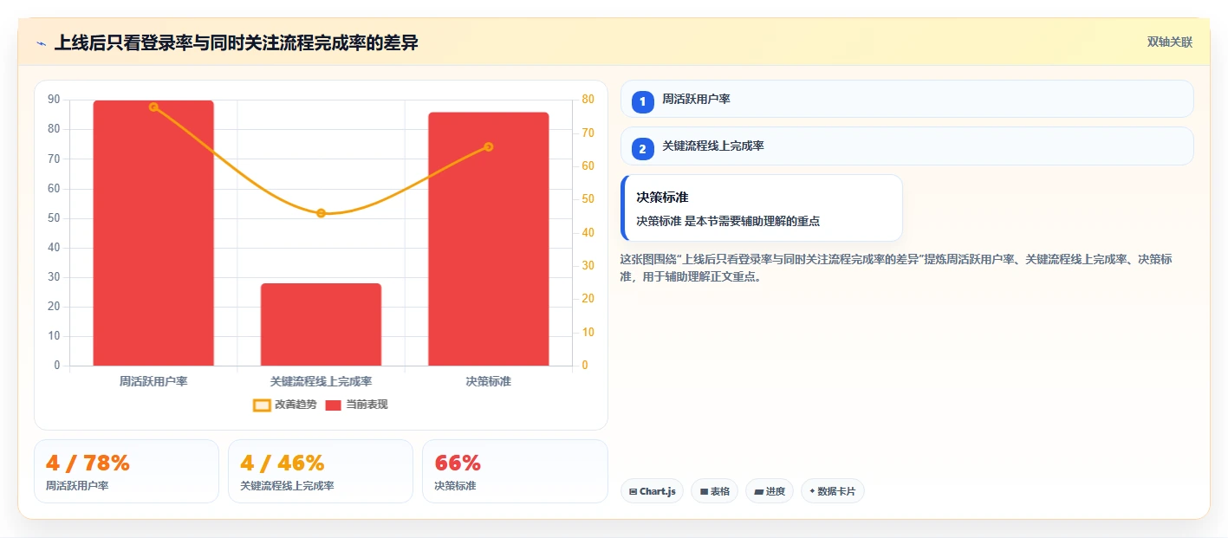Click the 双轴关联 label in header
The height and width of the screenshot is (538, 1228).
1170,42
